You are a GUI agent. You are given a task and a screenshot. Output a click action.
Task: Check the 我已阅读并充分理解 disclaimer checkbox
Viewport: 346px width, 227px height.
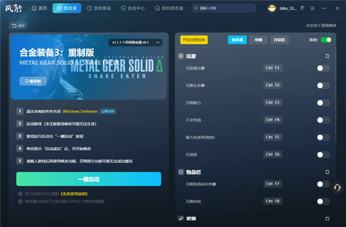tap(20, 194)
